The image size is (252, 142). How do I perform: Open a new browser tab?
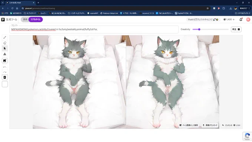38,3
